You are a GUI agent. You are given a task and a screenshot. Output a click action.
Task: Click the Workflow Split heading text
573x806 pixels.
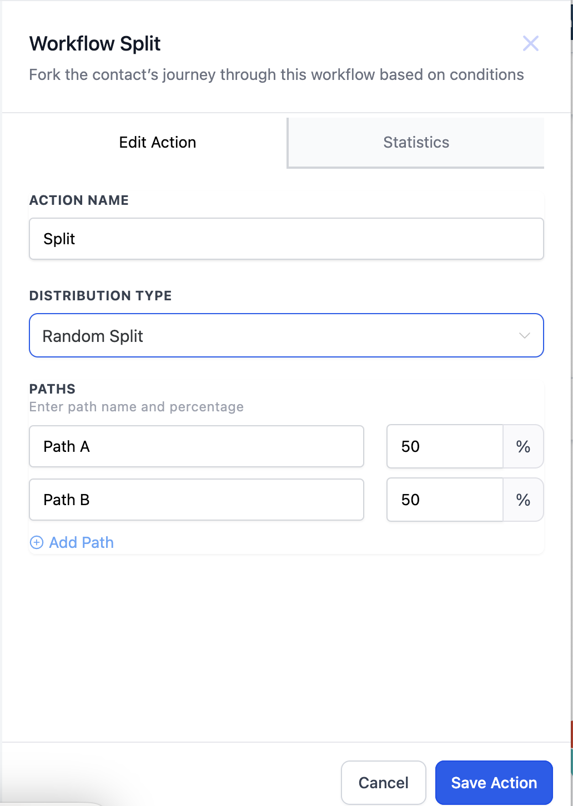[95, 43]
